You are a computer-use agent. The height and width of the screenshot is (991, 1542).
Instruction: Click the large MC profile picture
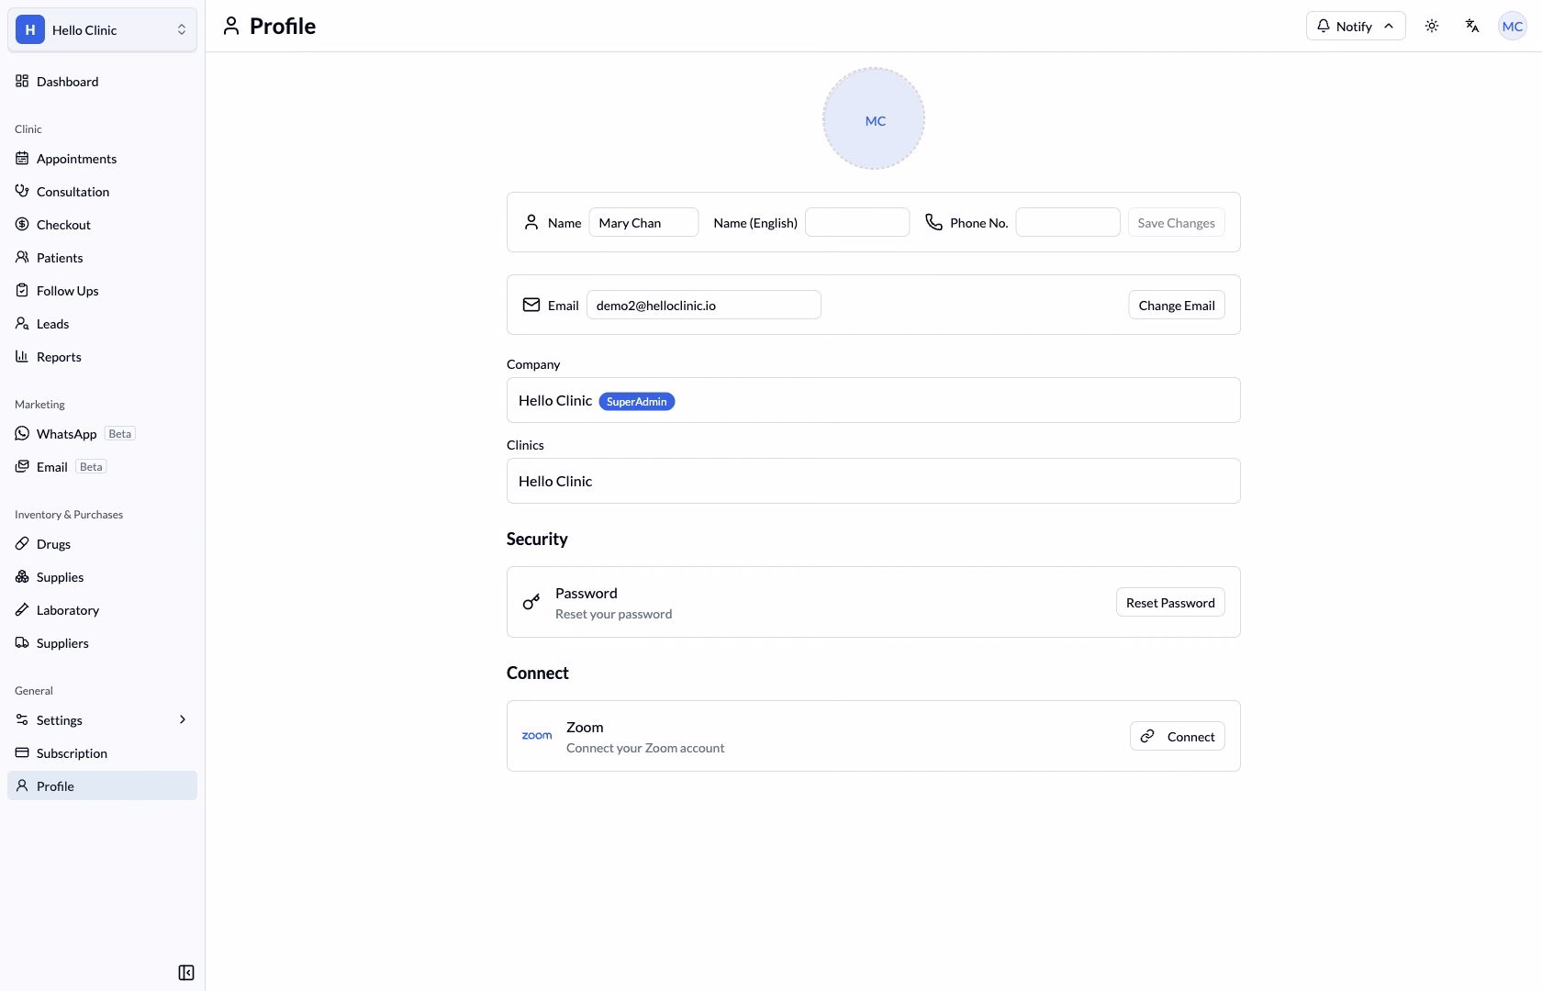[874, 118]
